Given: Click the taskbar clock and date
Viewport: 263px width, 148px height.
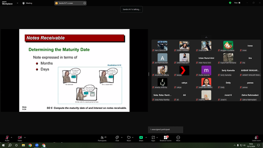Looking at the screenshot, I should click(251, 145).
